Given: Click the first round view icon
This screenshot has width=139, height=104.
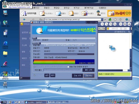Looking at the screenshot, I should pyautogui.click(x=121, y=24).
